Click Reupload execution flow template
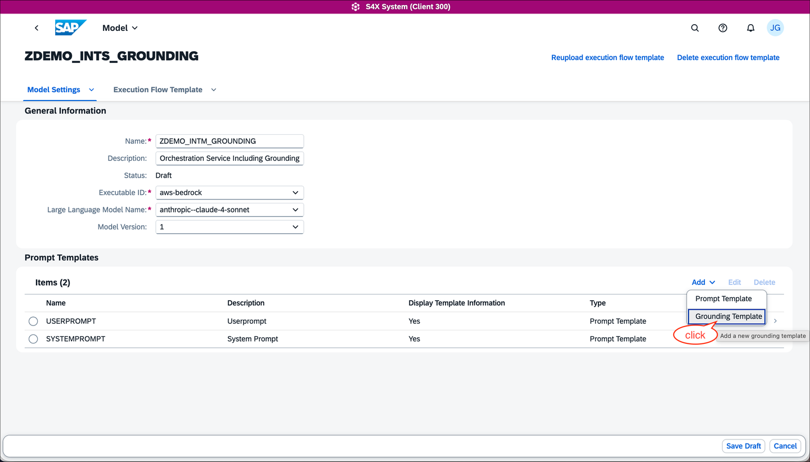This screenshot has width=810, height=462. (607, 57)
